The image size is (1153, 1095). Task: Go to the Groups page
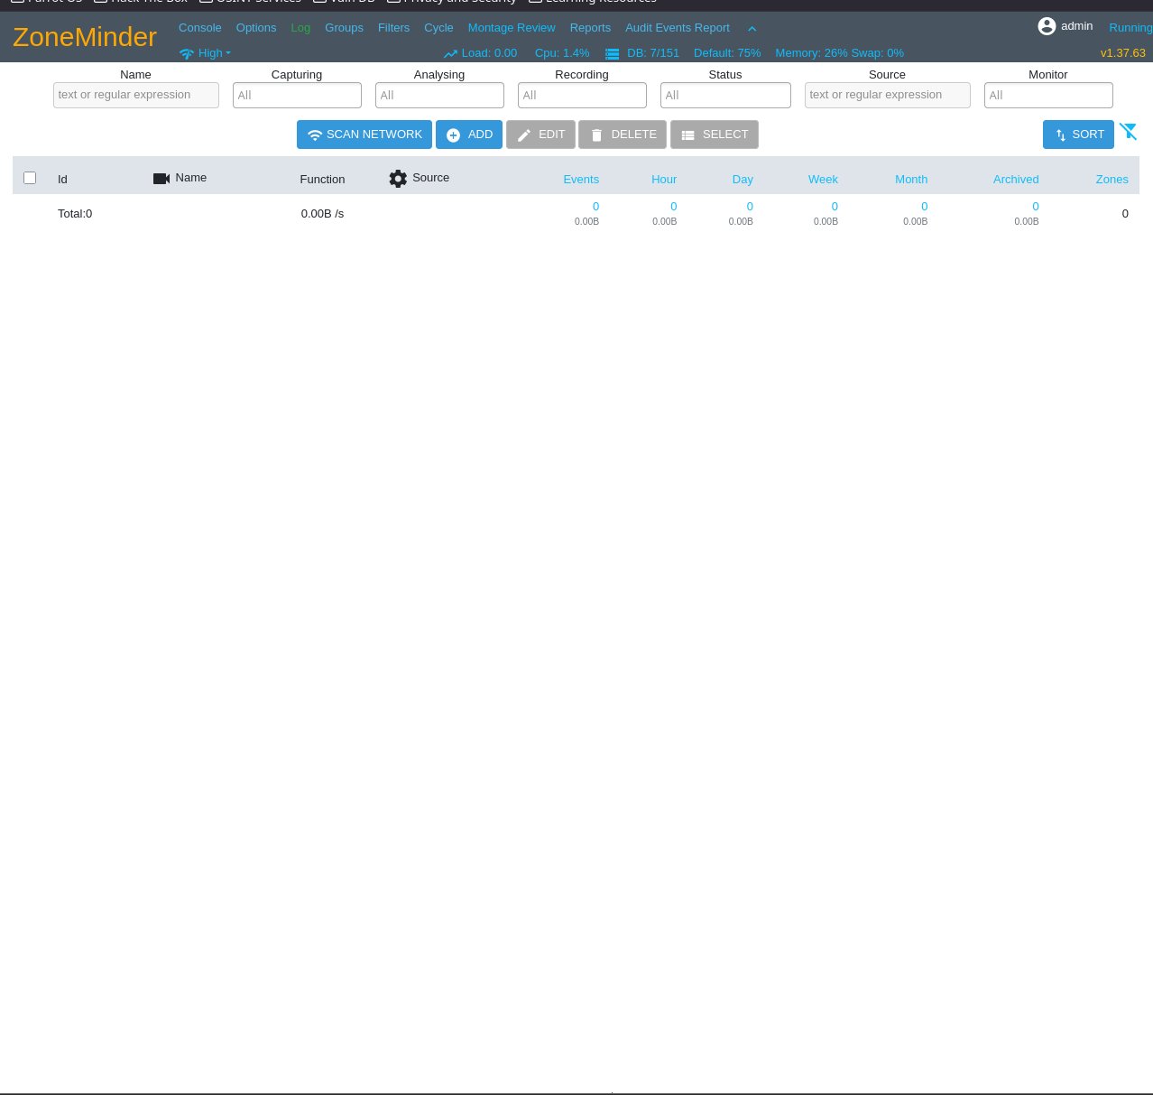coord(344,28)
